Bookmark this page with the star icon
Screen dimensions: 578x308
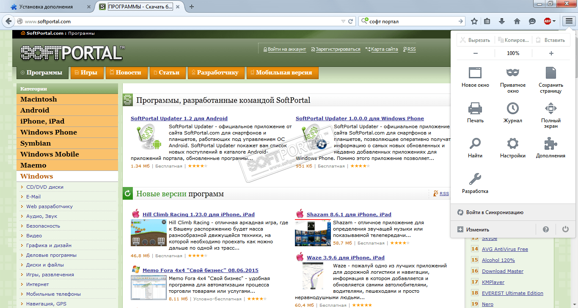tap(474, 21)
